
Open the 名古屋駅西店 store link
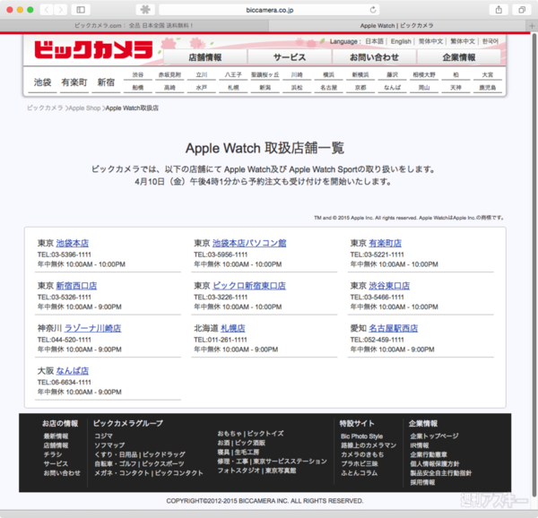[394, 328]
